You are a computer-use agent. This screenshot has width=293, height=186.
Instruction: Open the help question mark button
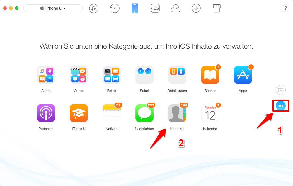pyautogui.click(x=285, y=8)
